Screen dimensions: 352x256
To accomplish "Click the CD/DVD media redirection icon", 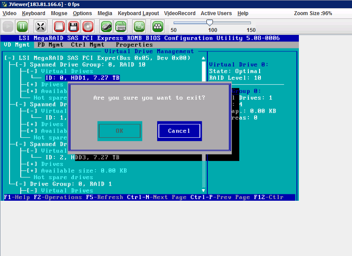I will [x=88, y=27].
